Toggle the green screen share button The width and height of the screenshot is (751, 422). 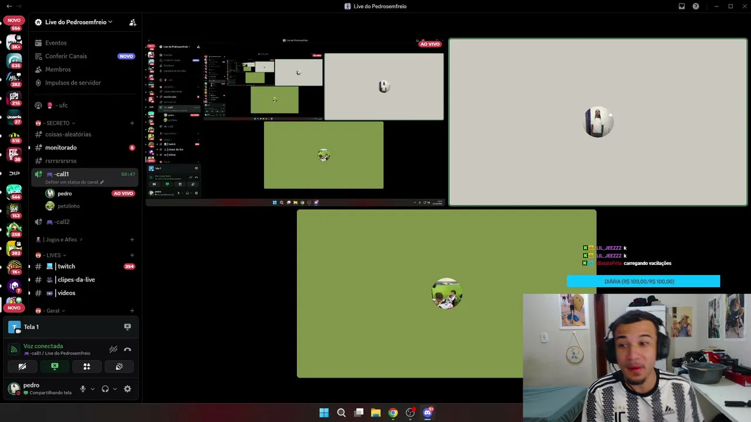[55, 366]
